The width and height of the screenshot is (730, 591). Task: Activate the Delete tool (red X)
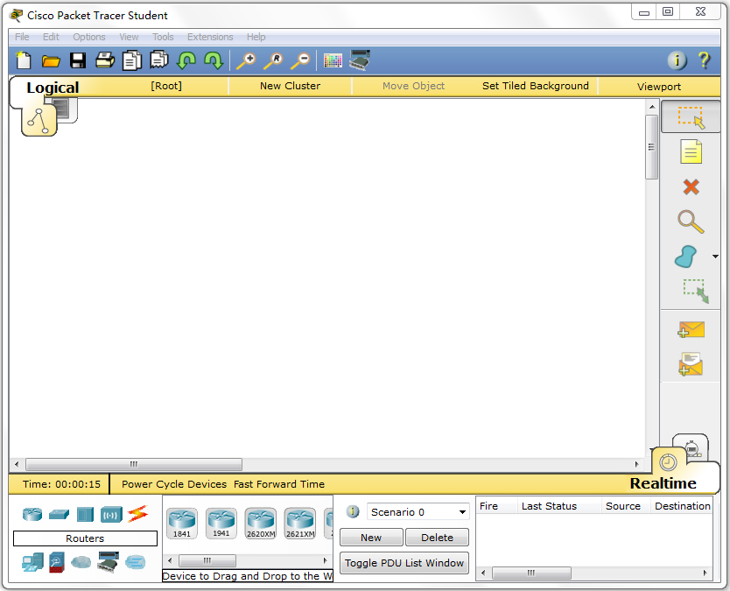[x=691, y=186]
